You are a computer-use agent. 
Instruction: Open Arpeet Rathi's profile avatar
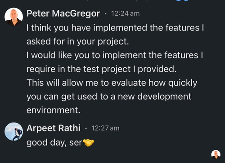(13, 132)
